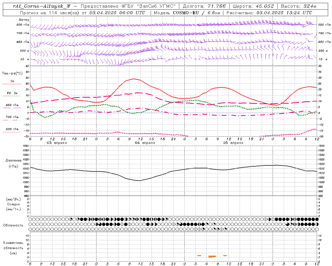The width and height of the screenshot is (332, 266).
Task: Click the 05 апреля date label
Action: [x=233, y=143]
